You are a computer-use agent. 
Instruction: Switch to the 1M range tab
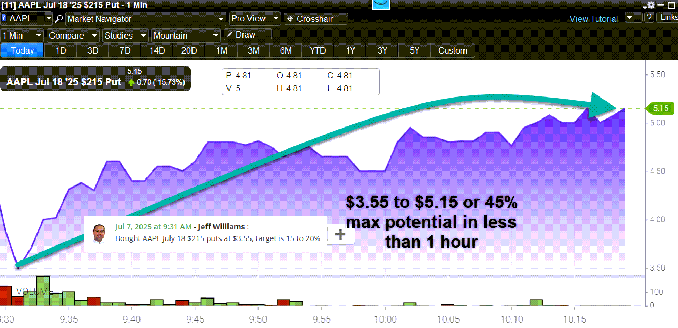[222, 50]
